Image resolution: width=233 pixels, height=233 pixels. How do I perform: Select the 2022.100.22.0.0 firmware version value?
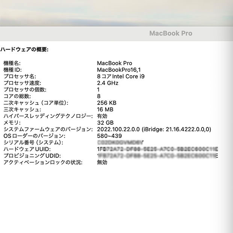(x=154, y=129)
